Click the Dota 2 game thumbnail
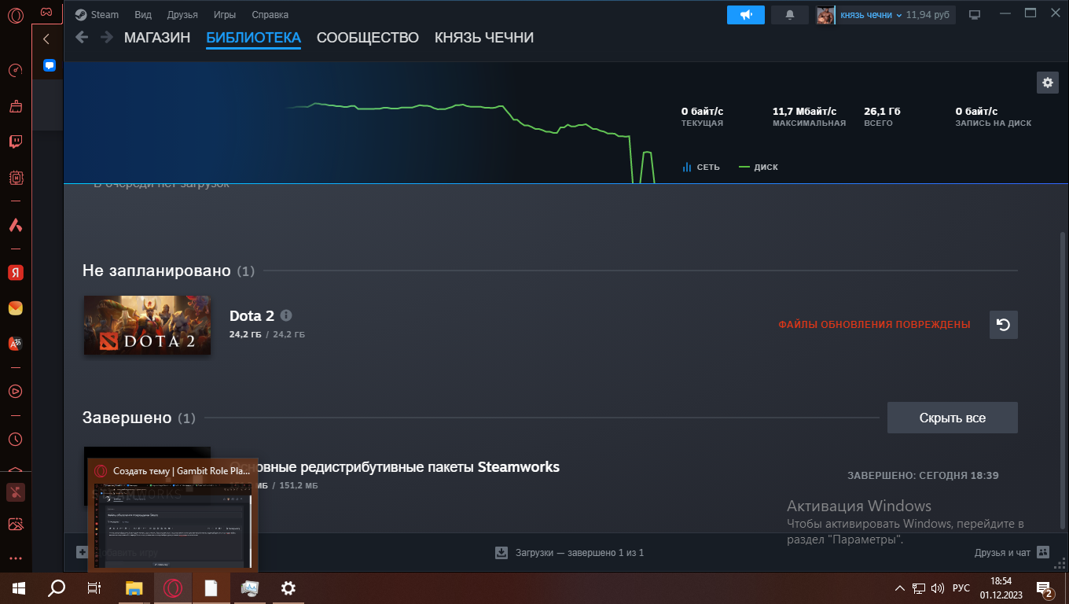 (x=147, y=325)
